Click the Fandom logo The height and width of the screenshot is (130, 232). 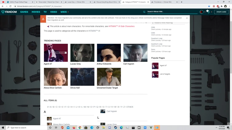coord(9,12)
